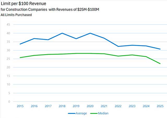This screenshot has height=118, width=167.
Task: Click the 'All Limits Purchased' subtitle text
Action: (x=16, y=15)
